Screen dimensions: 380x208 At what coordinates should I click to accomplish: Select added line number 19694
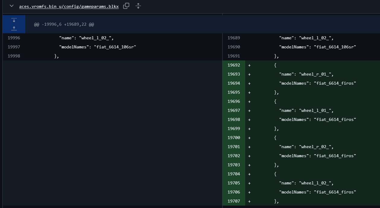234,83
